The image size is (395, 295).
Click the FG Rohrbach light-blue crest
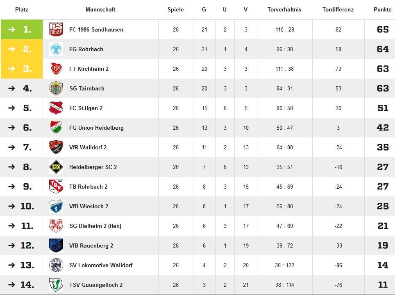pos(56,49)
